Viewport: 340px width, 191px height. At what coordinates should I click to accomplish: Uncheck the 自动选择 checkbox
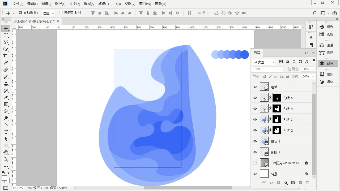tap(20, 13)
